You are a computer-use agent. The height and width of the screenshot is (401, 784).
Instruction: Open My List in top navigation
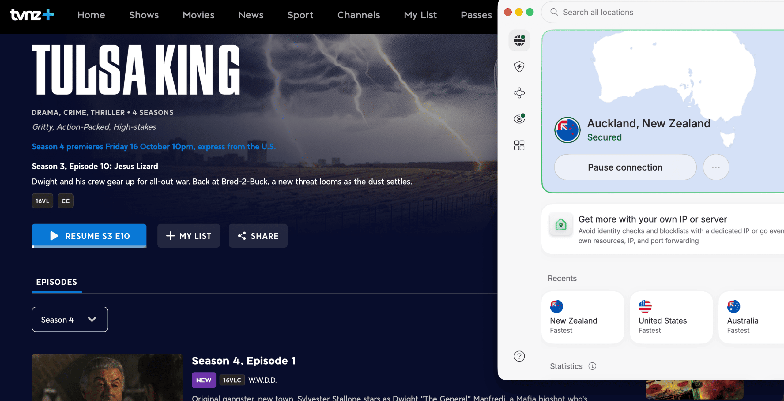point(420,15)
